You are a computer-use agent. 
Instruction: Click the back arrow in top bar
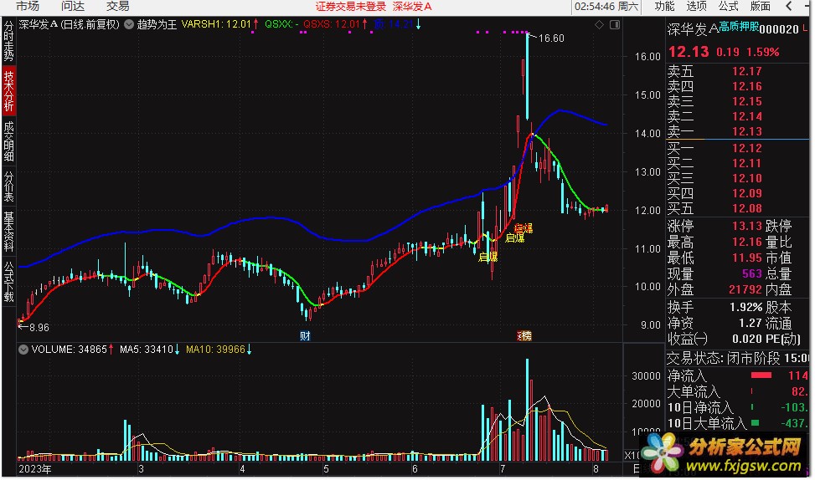coord(789,6)
